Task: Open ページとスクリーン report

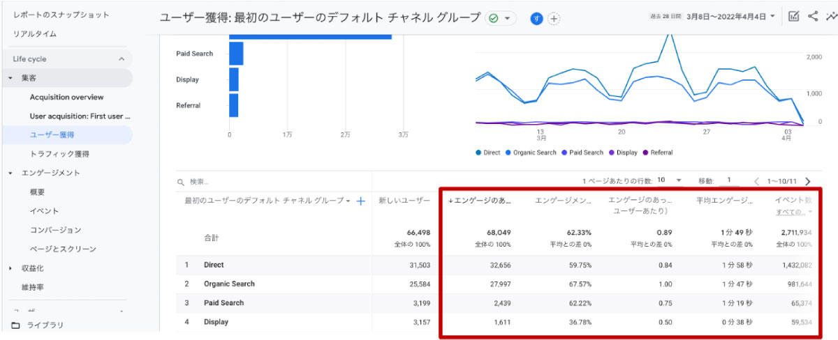Action: click(x=62, y=249)
